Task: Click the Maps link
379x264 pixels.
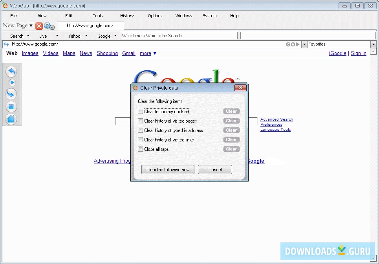Action: tap(69, 53)
